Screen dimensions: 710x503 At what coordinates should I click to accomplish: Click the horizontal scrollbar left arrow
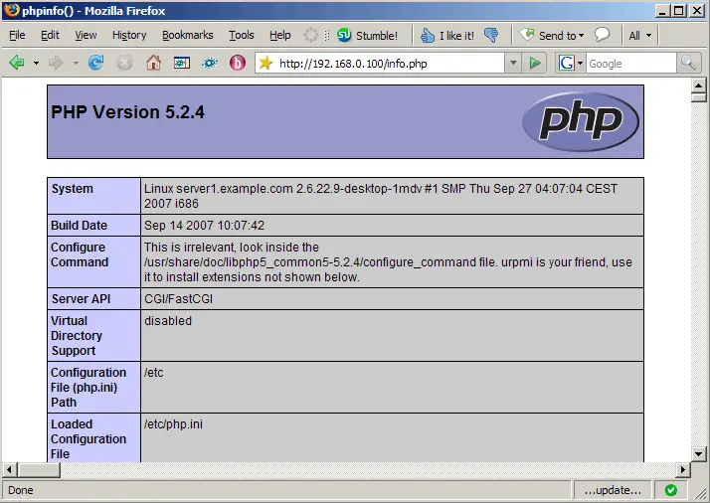pyautogui.click(x=9, y=470)
